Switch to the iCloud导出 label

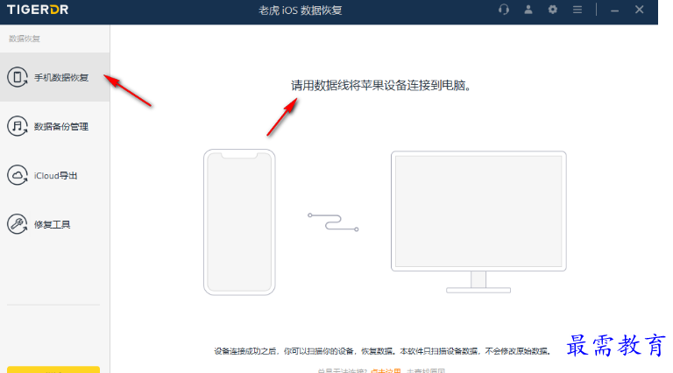tap(56, 176)
